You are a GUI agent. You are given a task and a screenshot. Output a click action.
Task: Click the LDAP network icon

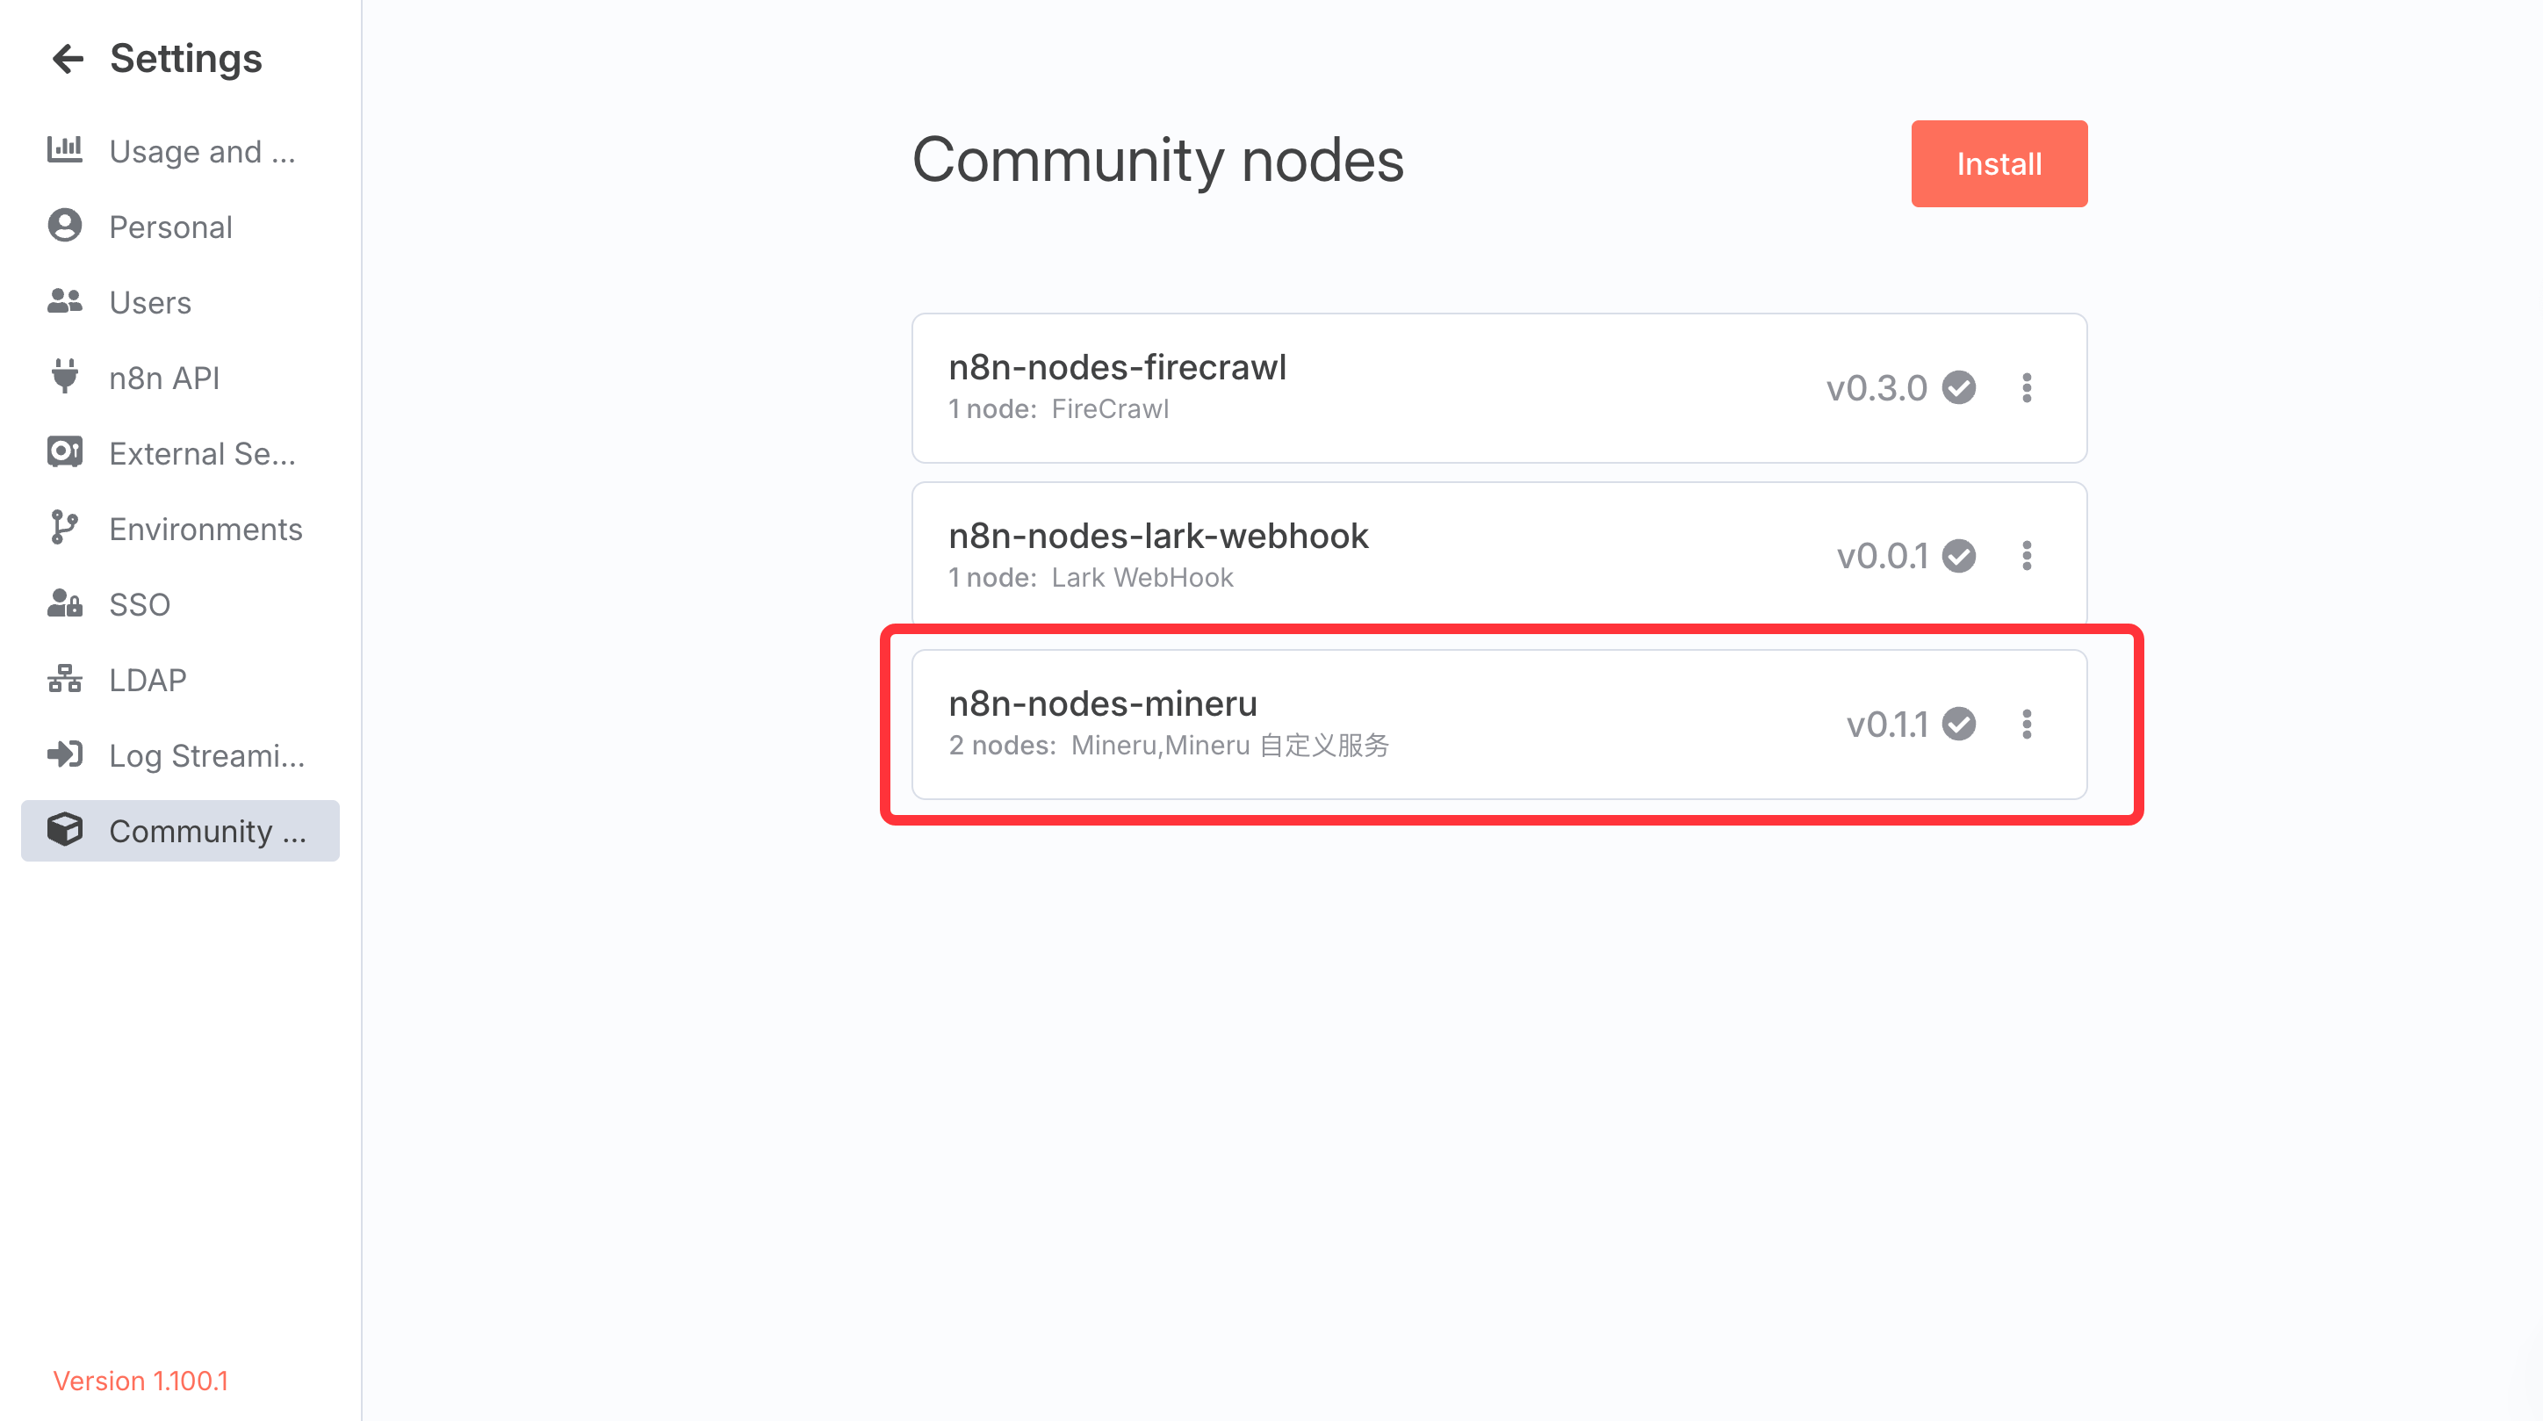point(65,680)
